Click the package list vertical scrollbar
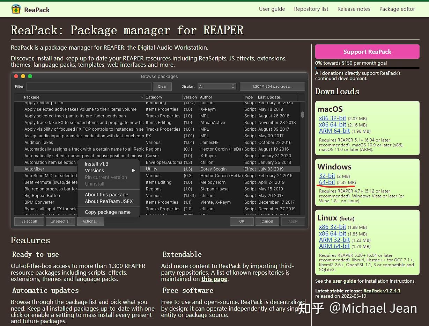The width and height of the screenshot is (429, 326). (x=302, y=115)
